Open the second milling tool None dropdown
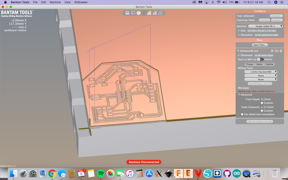 click(x=261, y=76)
